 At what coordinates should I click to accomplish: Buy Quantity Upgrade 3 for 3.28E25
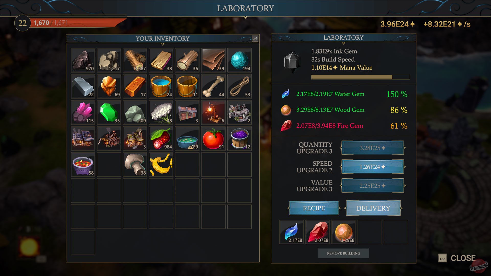[373, 148]
